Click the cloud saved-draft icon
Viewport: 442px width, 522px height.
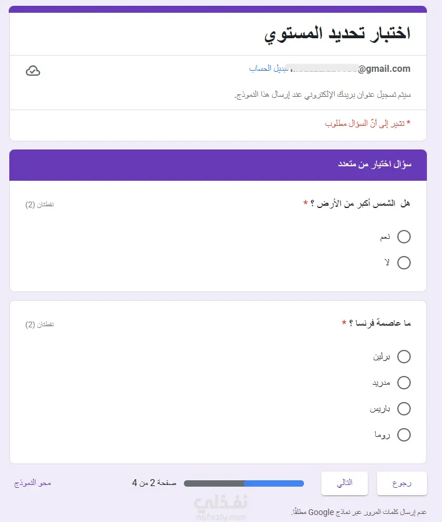pyautogui.click(x=33, y=71)
